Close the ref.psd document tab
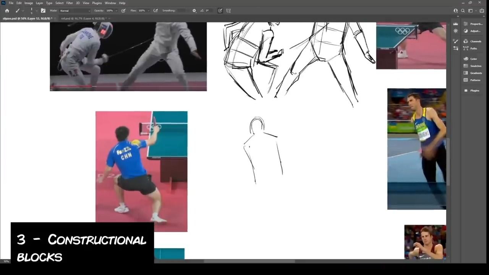The height and width of the screenshot is (275, 489). (109, 18)
